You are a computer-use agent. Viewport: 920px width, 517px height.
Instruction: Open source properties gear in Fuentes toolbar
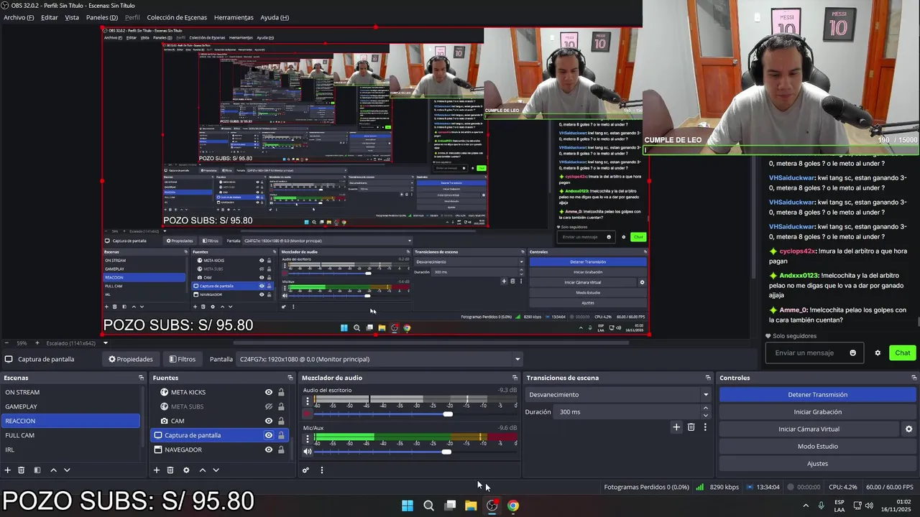[x=186, y=470]
